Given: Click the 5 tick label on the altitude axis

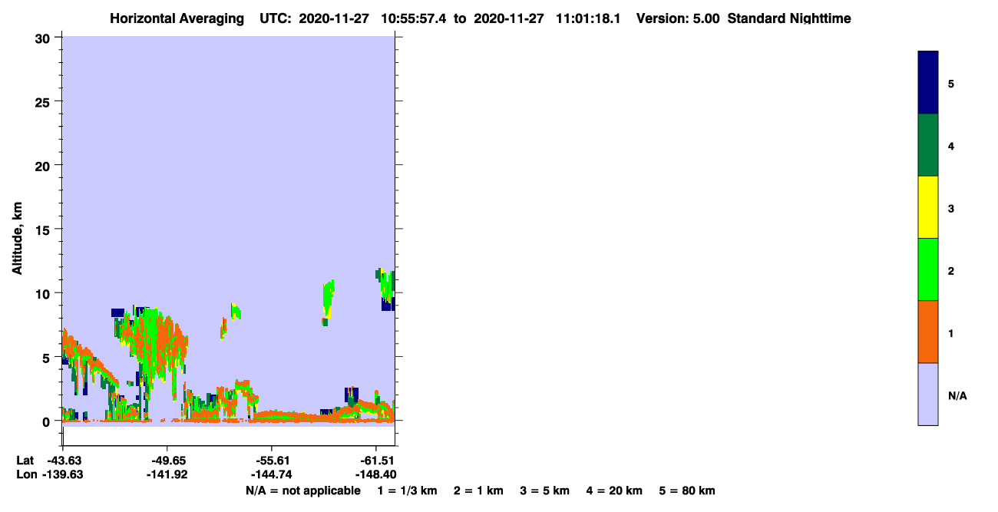Looking at the screenshot, I should (x=48, y=358).
